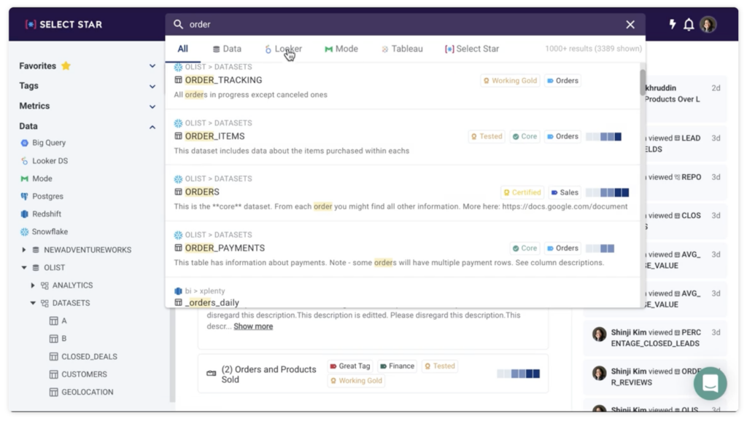The height and width of the screenshot is (421, 747).
Task: Expand the Favorites section chevron
Action: (152, 66)
